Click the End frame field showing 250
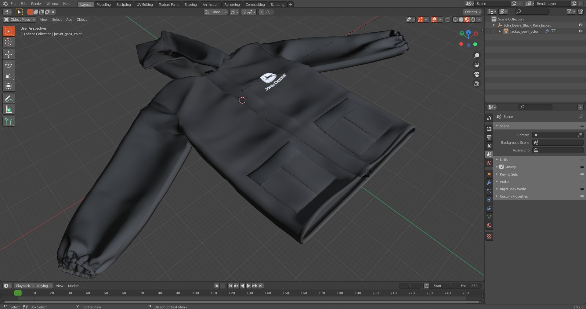The height and width of the screenshot is (309, 586). pyautogui.click(x=470, y=286)
